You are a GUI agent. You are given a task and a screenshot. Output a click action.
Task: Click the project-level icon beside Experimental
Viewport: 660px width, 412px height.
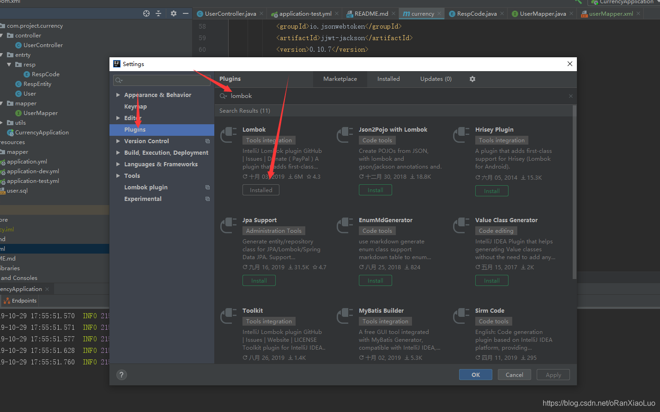tap(207, 199)
